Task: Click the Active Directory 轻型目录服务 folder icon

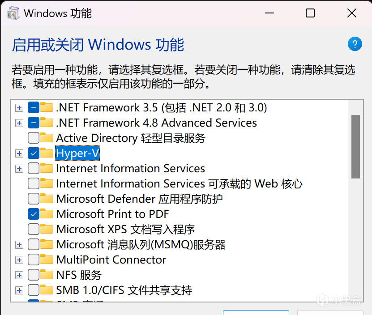Action: (x=47, y=138)
